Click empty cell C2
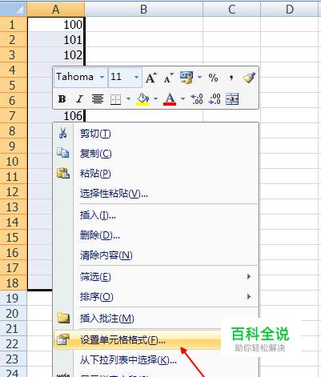Screen dimensions: 321x377 tap(231, 40)
